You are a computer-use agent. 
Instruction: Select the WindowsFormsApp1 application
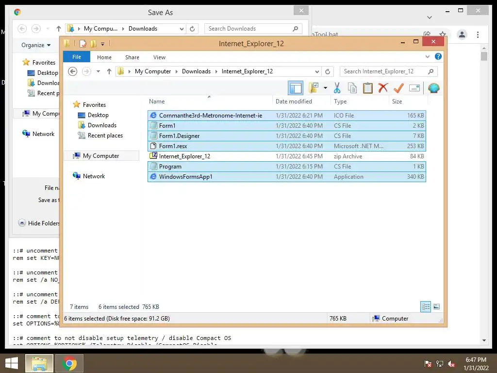tap(286, 176)
